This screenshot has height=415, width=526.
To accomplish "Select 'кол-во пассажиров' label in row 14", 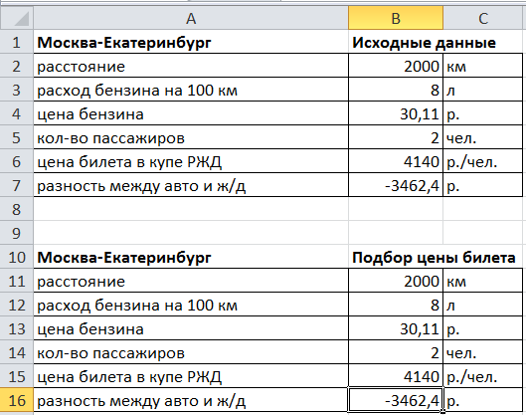I will click(x=110, y=353).
